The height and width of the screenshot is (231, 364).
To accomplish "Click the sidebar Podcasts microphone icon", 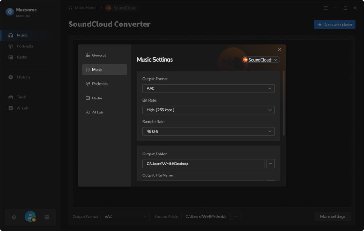I will coord(10,46).
